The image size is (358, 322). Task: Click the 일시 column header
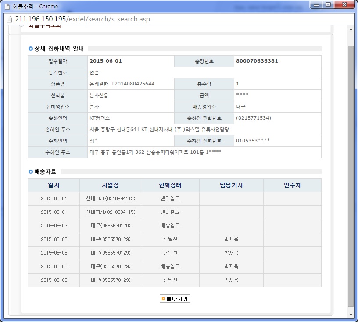[54, 185]
